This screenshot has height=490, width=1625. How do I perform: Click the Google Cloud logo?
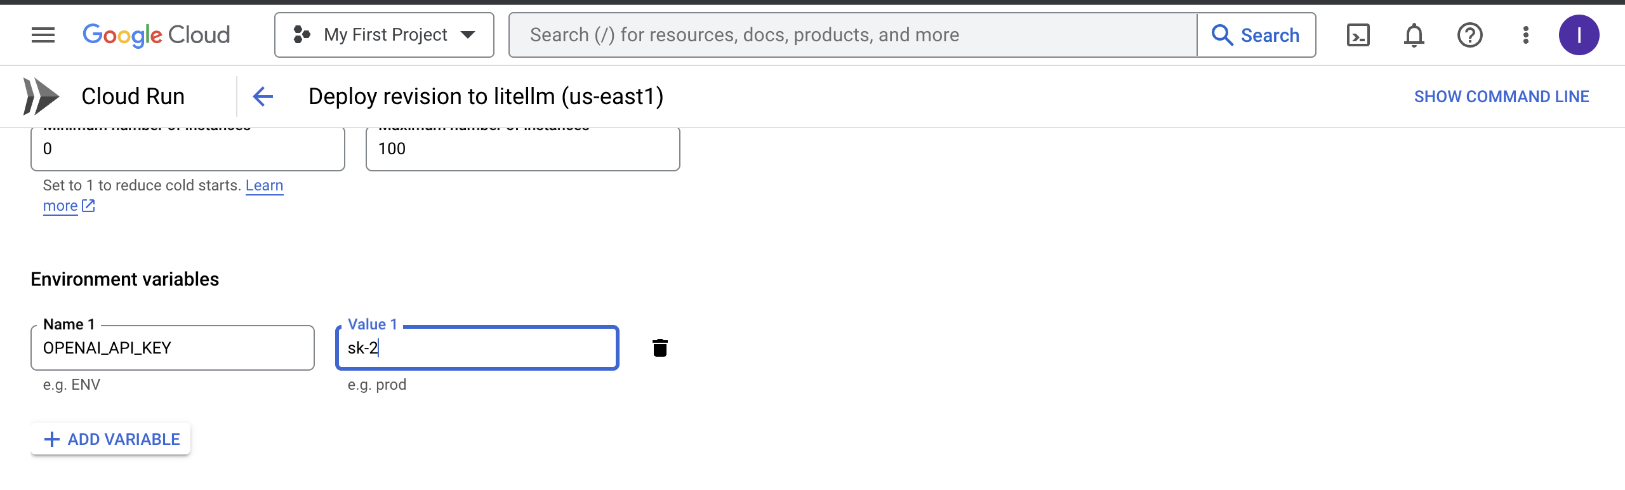[156, 35]
